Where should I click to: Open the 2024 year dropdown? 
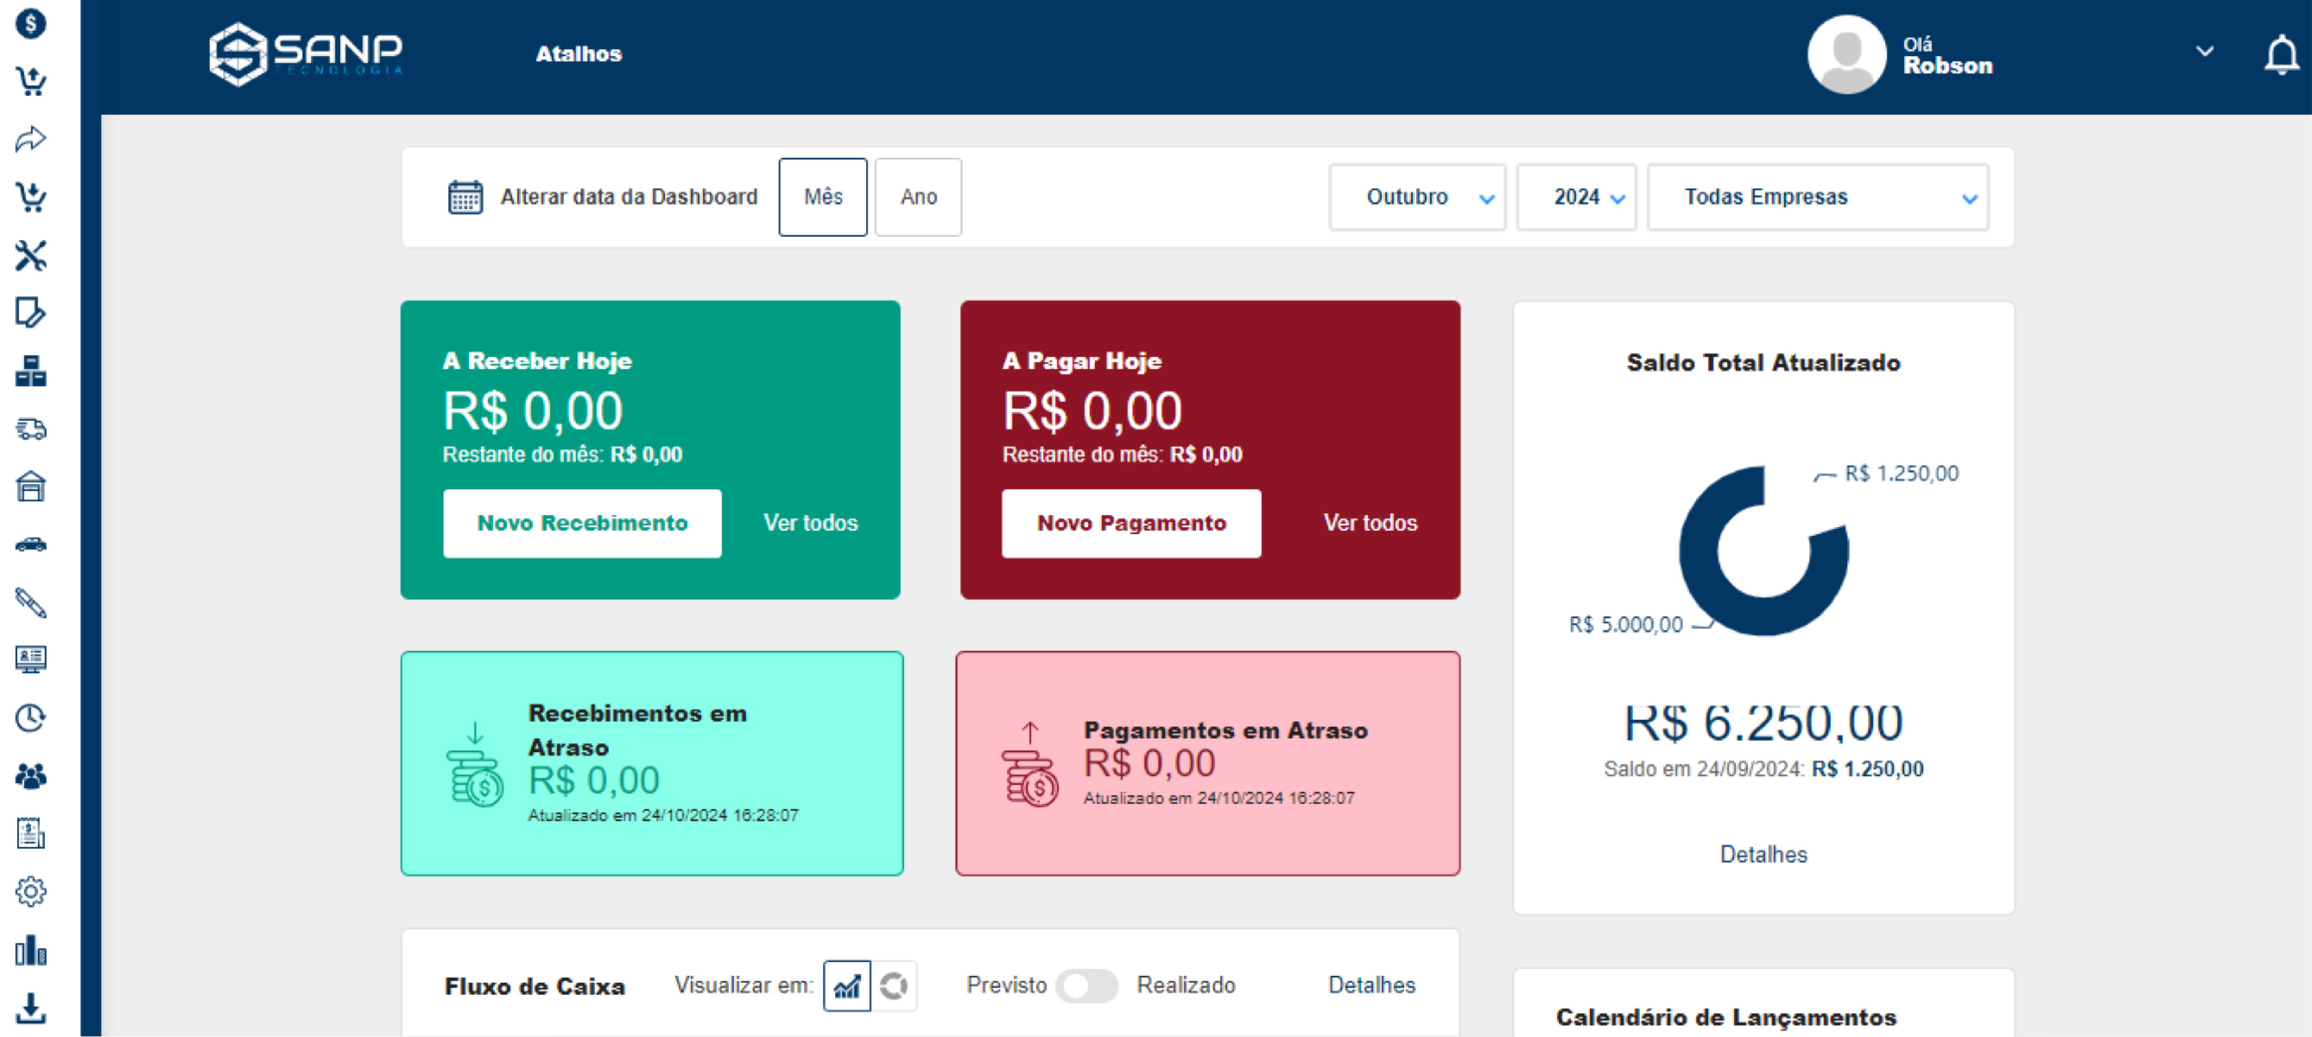[1577, 198]
